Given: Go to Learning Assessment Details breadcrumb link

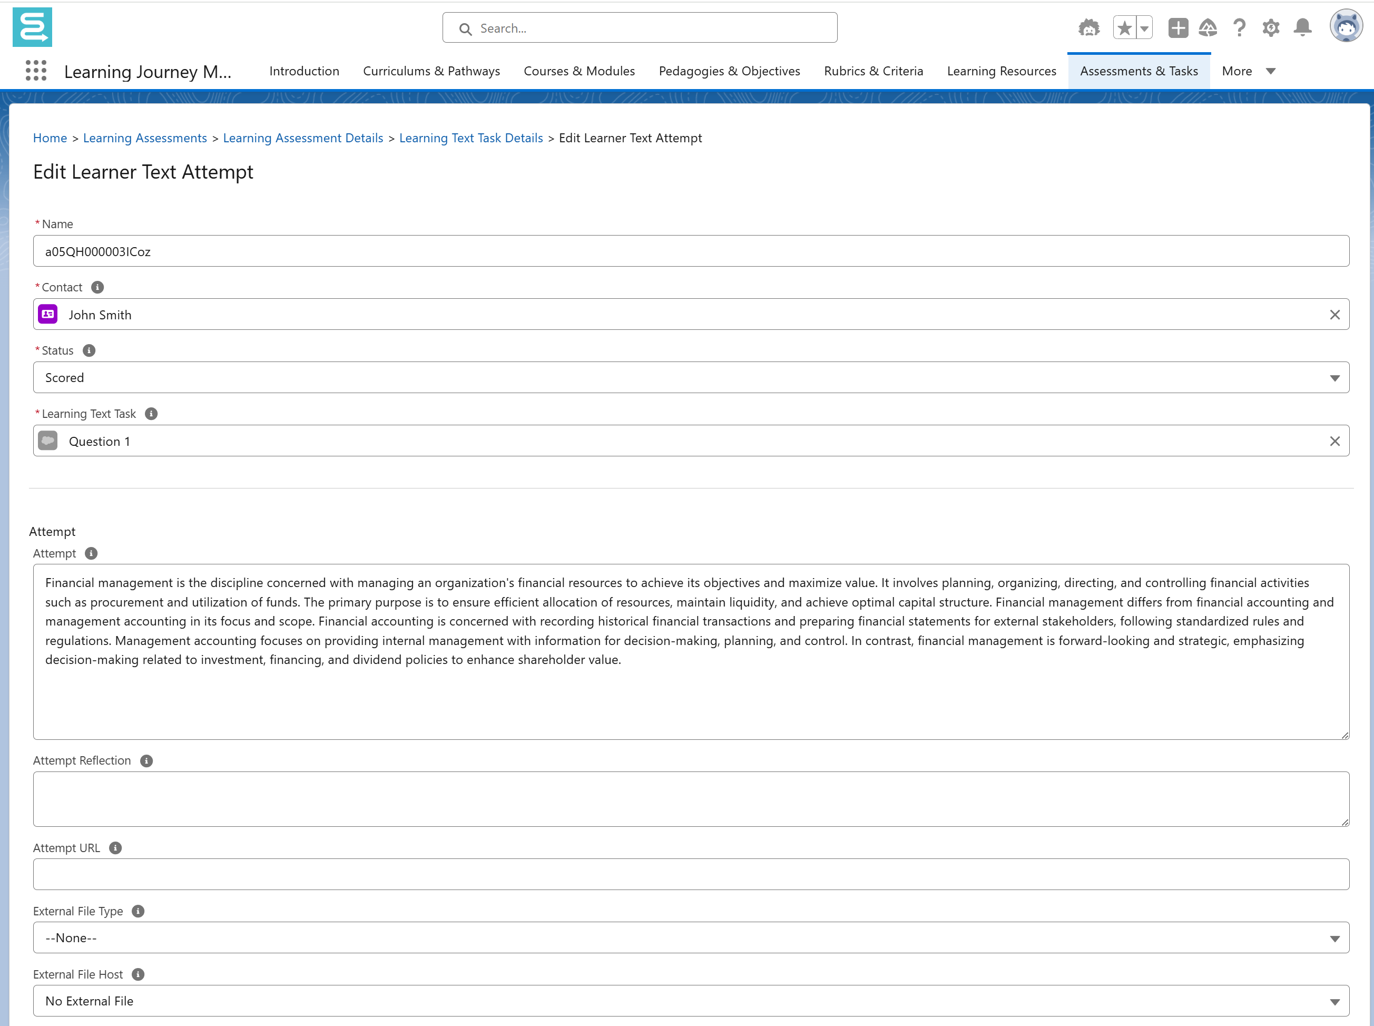Looking at the screenshot, I should [303, 138].
